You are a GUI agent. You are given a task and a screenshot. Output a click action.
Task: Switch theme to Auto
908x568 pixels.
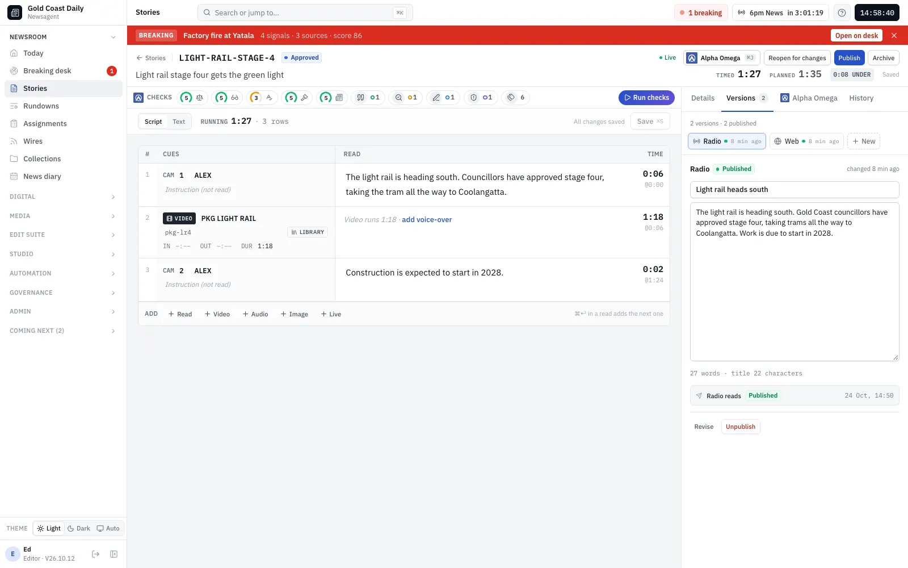pos(108,528)
